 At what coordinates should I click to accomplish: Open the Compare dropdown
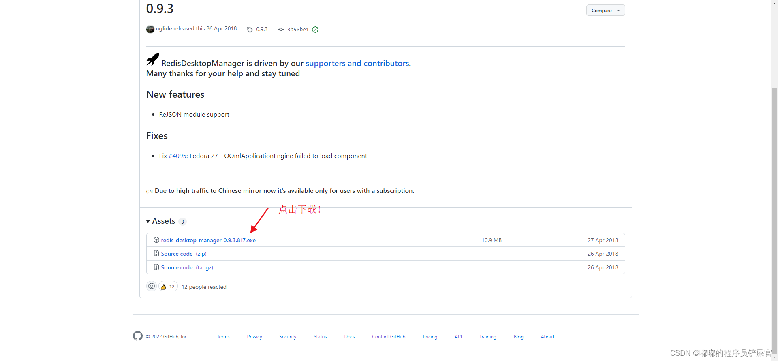click(605, 11)
